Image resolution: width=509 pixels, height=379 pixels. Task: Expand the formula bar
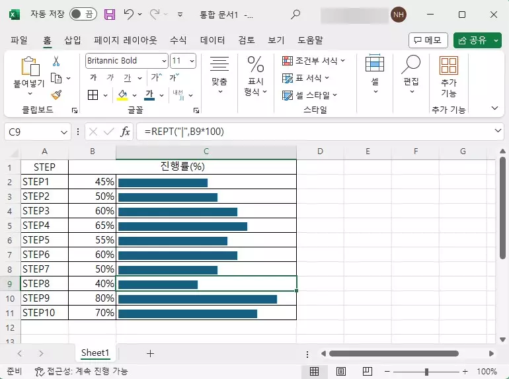click(x=498, y=131)
